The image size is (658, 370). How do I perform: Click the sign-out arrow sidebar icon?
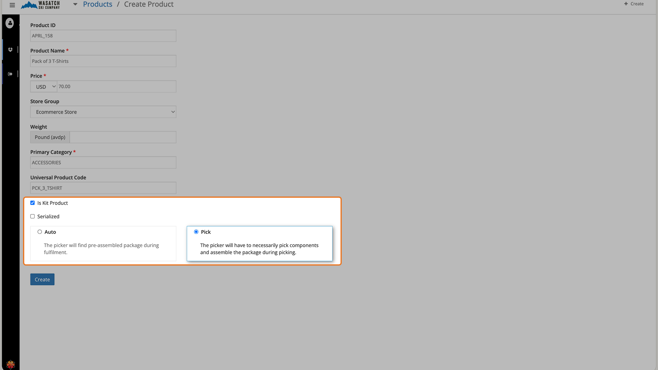[10, 74]
